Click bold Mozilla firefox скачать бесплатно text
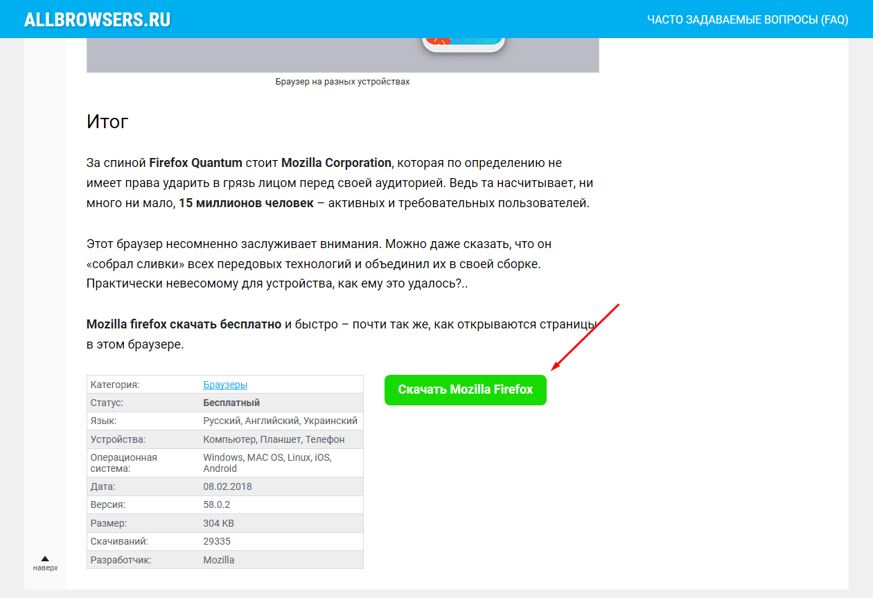The image size is (873, 598). [x=184, y=324]
